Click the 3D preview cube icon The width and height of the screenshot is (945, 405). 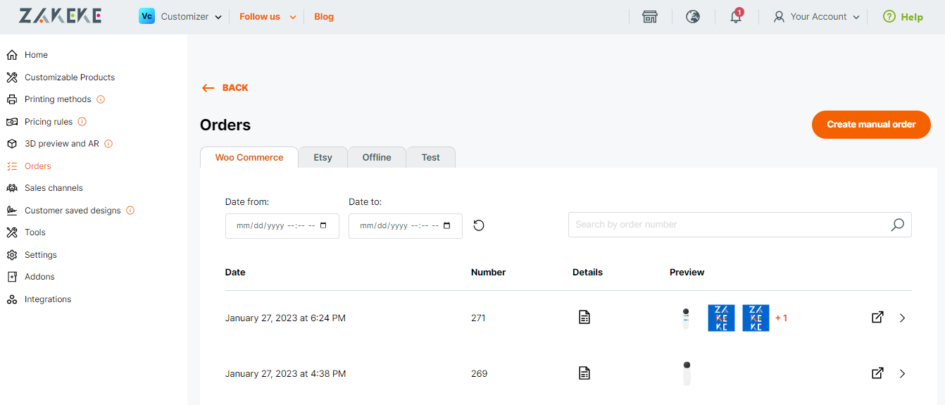pos(12,144)
